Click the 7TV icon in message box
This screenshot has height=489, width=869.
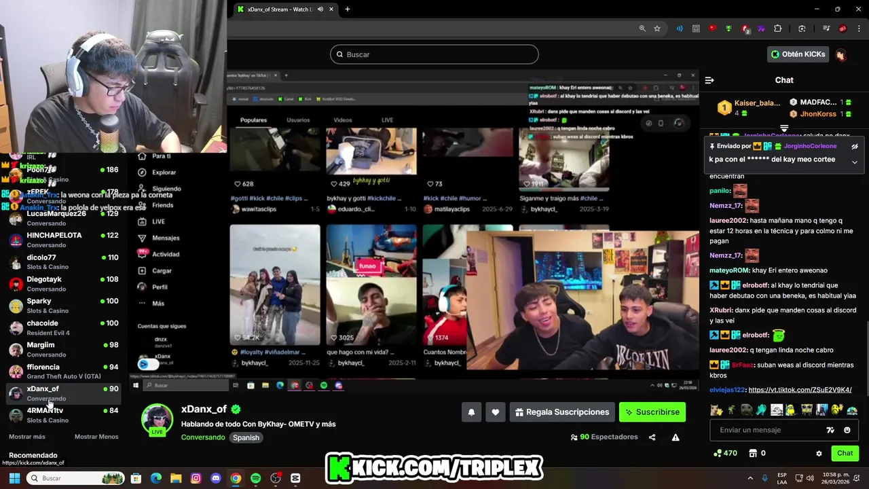(830, 430)
